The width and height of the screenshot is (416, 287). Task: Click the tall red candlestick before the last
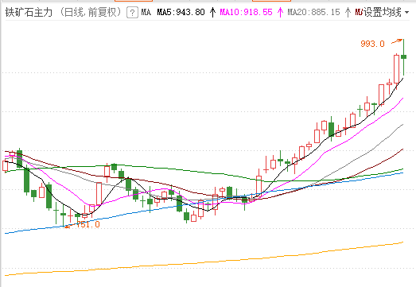click(396, 69)
